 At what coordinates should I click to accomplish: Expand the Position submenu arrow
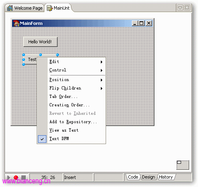tap(102, 80)
